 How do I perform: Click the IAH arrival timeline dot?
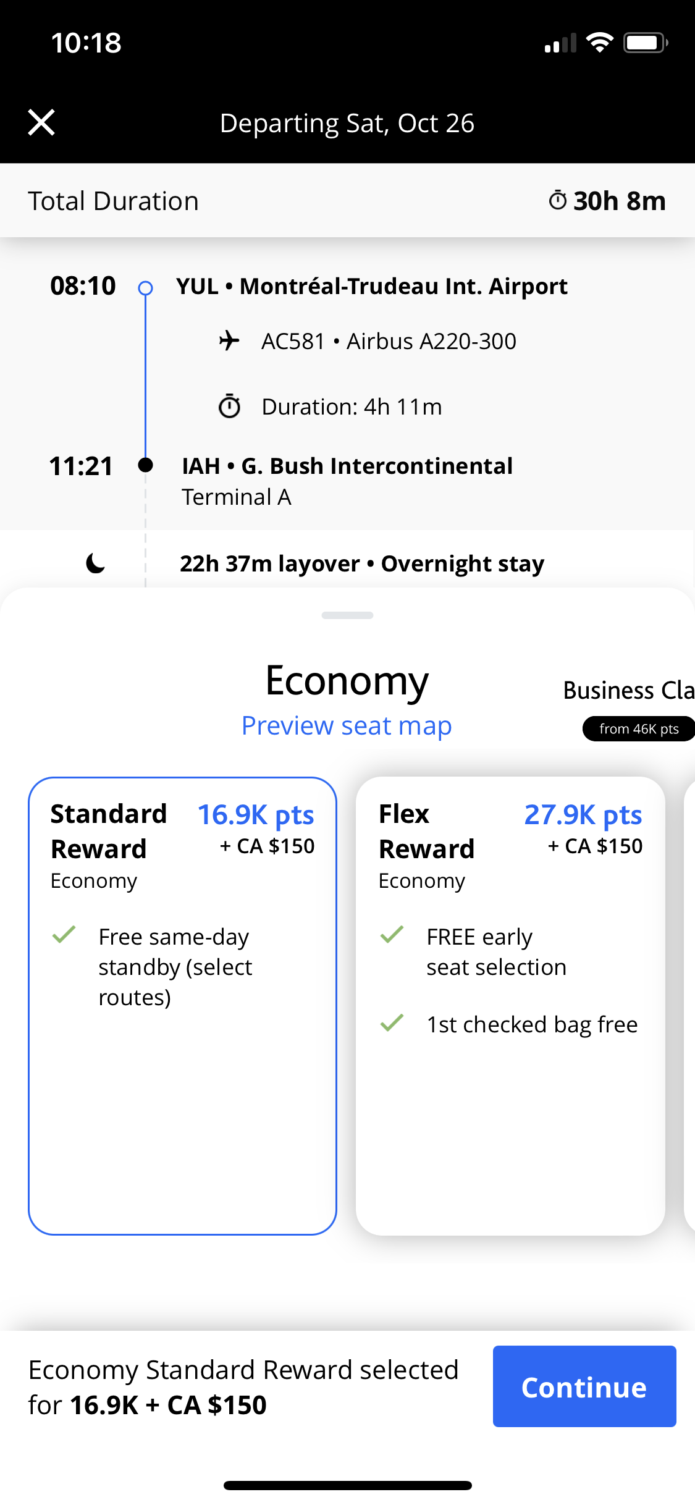146,466
